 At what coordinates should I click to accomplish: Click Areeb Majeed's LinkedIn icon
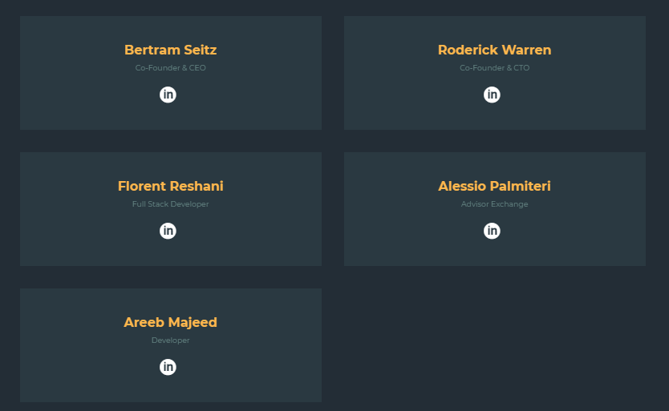(168, 367)
